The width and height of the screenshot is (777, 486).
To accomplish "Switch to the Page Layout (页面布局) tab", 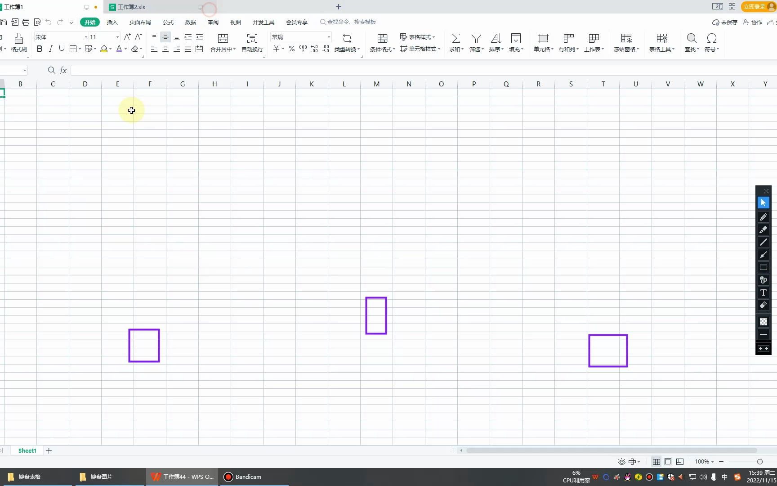I will [140, 22].
